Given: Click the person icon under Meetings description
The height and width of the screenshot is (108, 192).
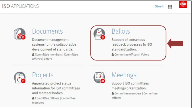Looking at the screenshot, I should 113,93.
